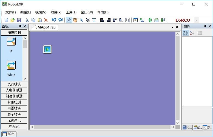This screenshot has height=137, width=213.
Task: Collapse the 流程控制 category
Action: coord(14,33)
